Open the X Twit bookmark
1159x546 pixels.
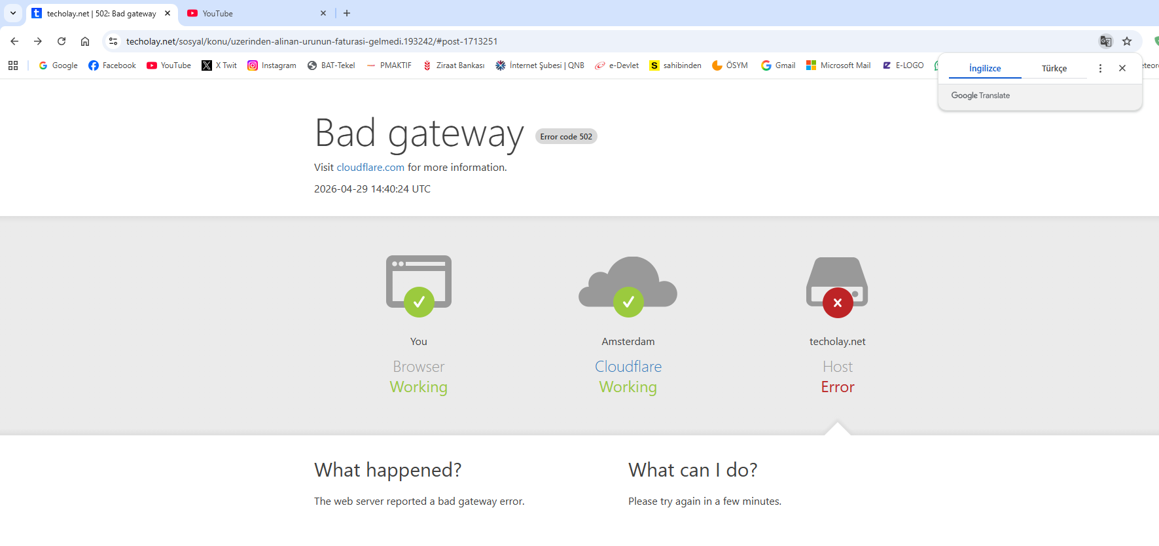coord(219,65)
